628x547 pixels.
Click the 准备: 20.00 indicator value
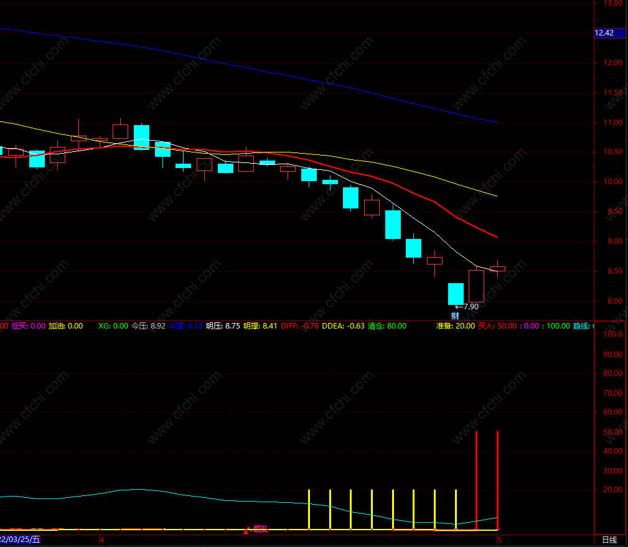[x=456, y=326]
